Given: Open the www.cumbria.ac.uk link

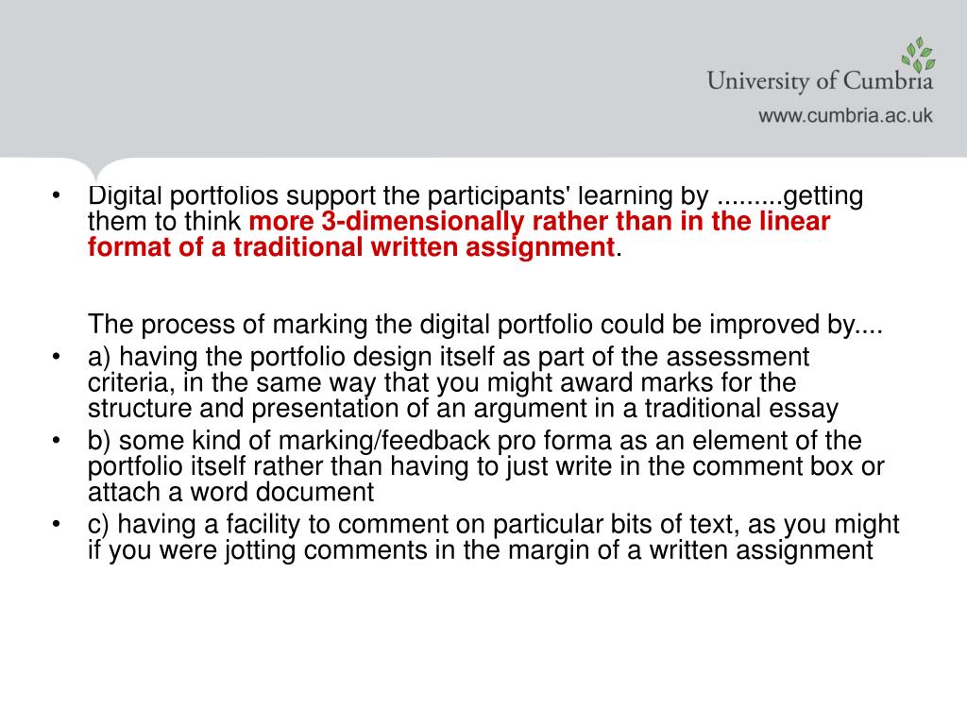Looking at the screenshot, I should point(845,115).
